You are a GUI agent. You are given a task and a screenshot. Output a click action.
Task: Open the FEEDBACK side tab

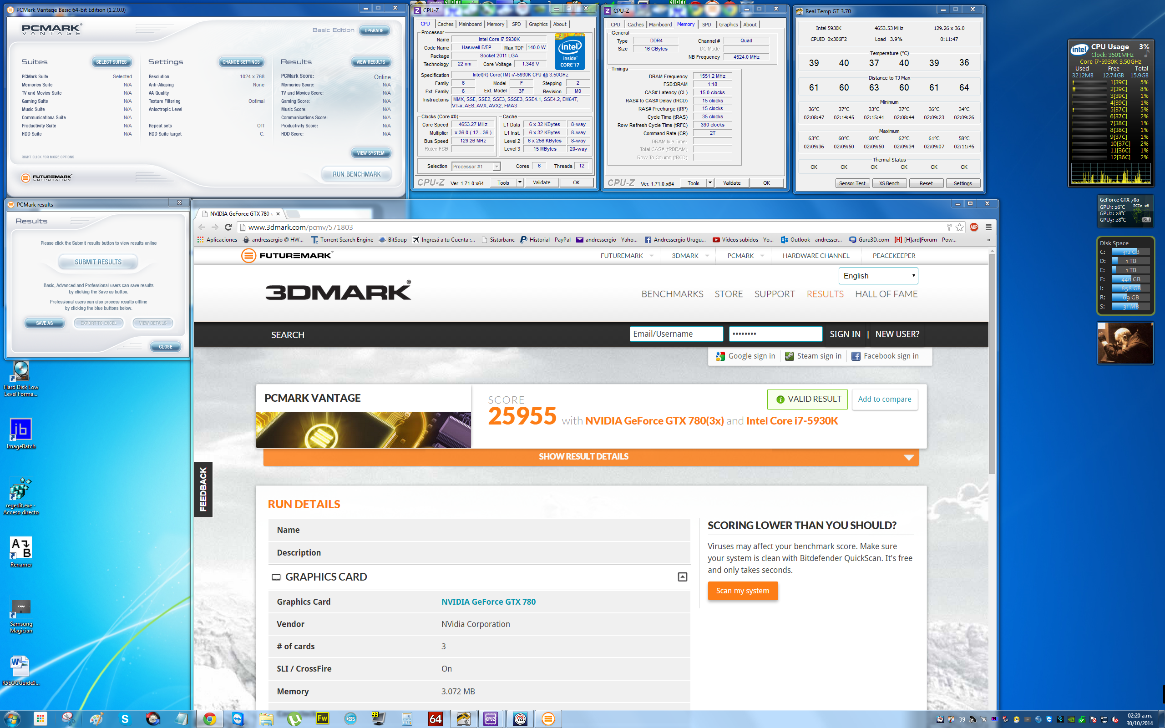[203, 489]
